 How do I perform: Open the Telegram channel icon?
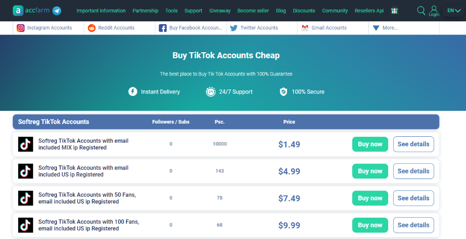(57, 11)
